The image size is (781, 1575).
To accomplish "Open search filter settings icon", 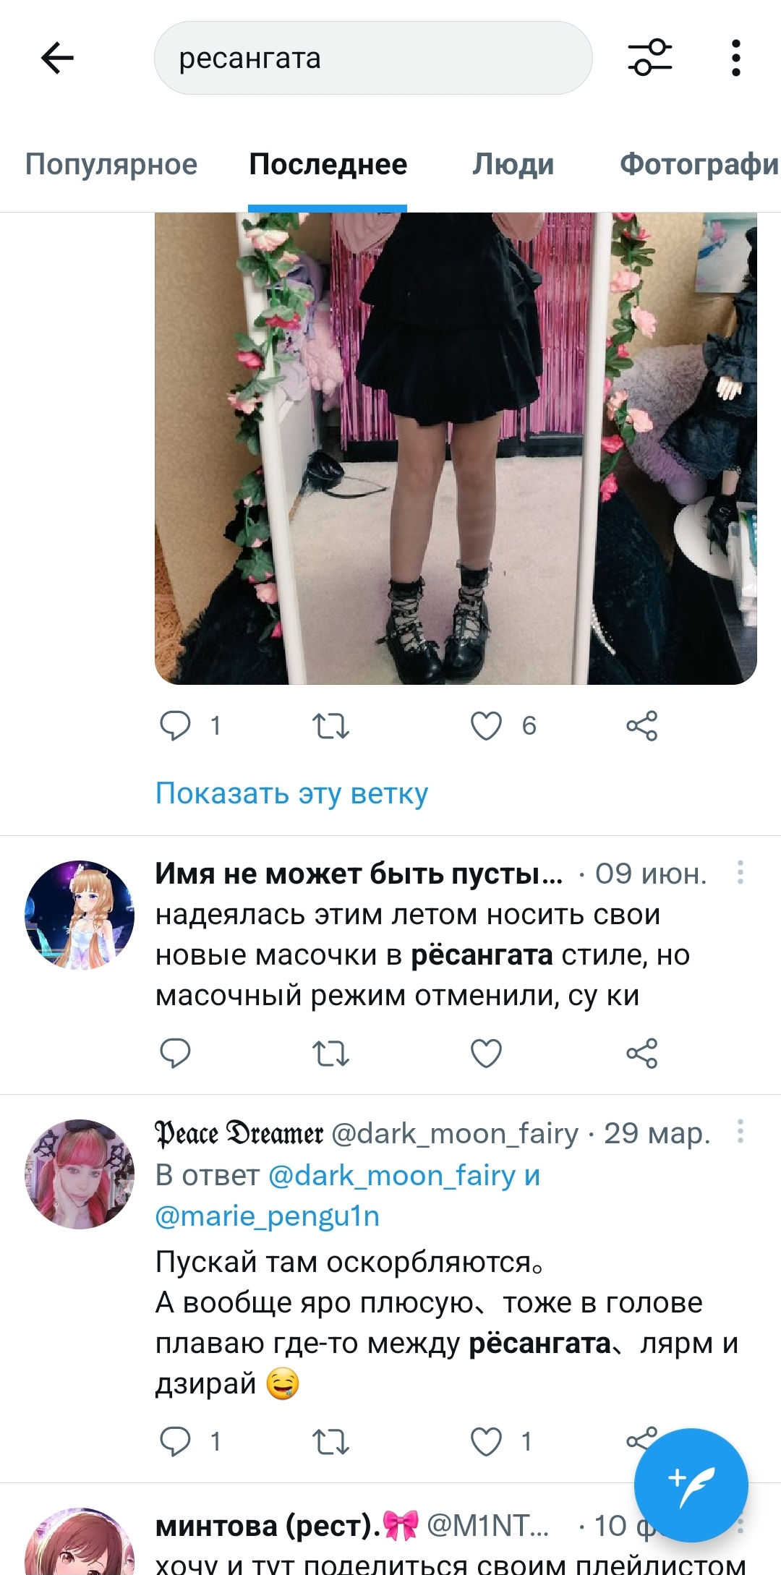I will pyautogui.click(x=649, y=58).
